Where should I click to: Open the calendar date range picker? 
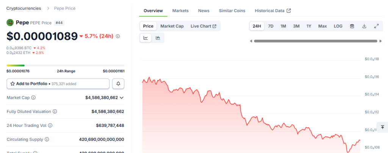(x=352, y=26)
